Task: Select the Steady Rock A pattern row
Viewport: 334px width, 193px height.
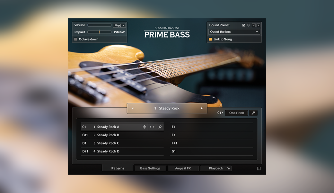Action: click(122, 127)
